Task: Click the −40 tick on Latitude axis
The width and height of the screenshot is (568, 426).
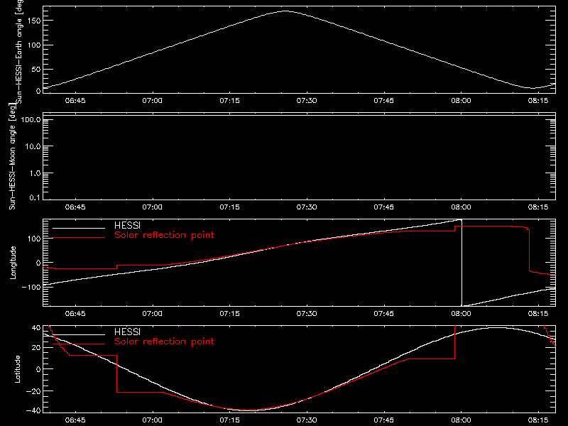Action: pyautogui.click(x=33, y=411)
